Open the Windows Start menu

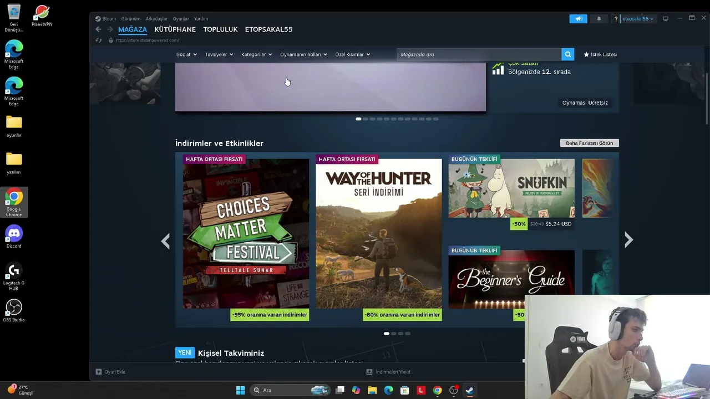coord(240,390)
